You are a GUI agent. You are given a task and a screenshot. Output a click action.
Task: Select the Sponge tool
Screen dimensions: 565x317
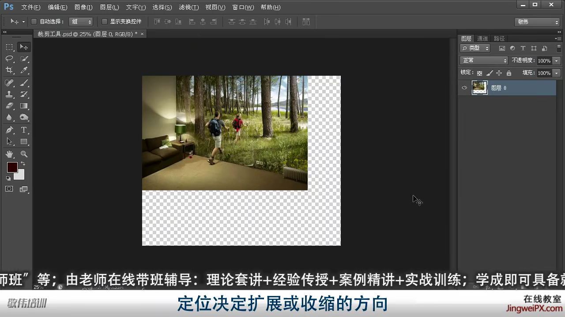pyautogui.click(x=24, y=117)
